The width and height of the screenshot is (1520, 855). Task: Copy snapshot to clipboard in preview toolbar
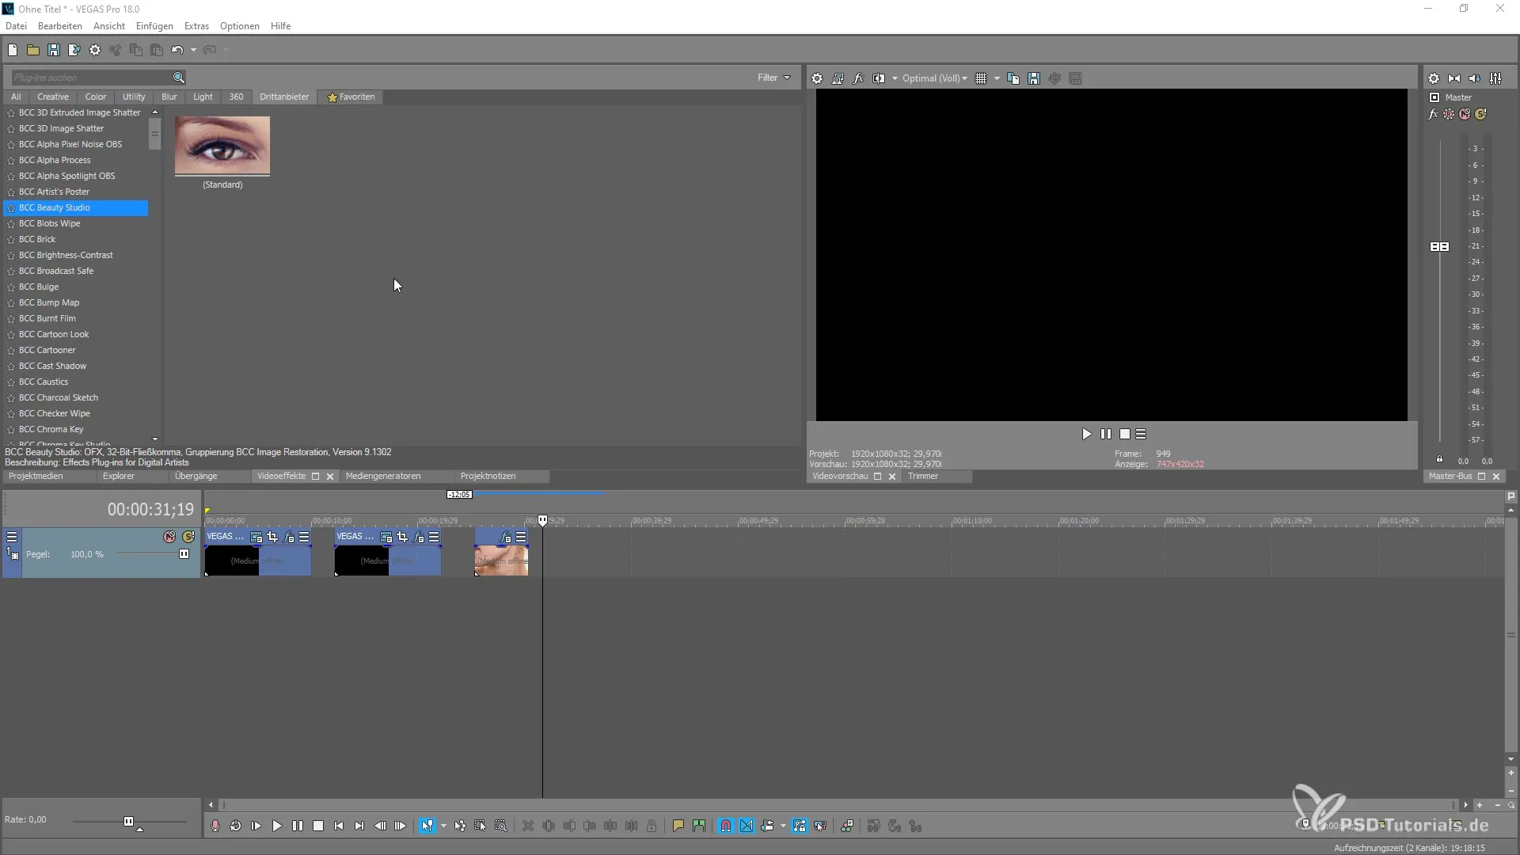pyautogui.click(x=1013, y=78)
